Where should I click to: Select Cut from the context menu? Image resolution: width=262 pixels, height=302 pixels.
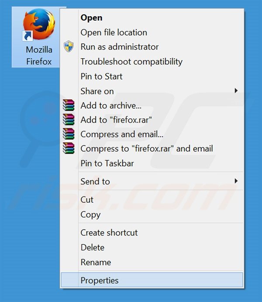152,200
